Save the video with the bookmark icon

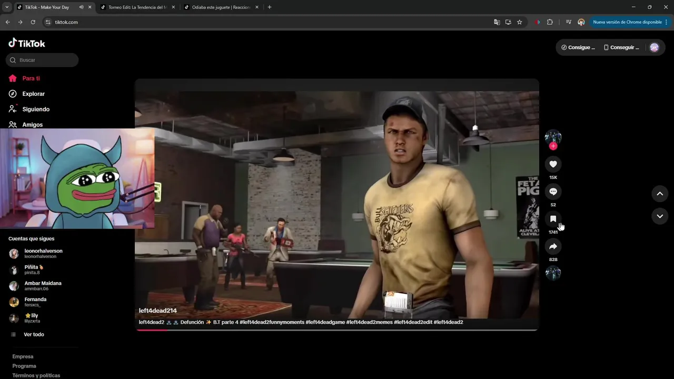(553, 219)
